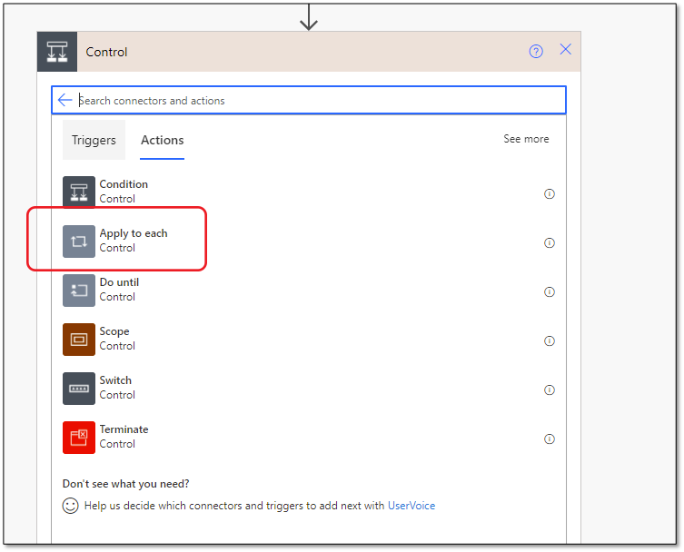Click the Scope title text

(114, 331)
